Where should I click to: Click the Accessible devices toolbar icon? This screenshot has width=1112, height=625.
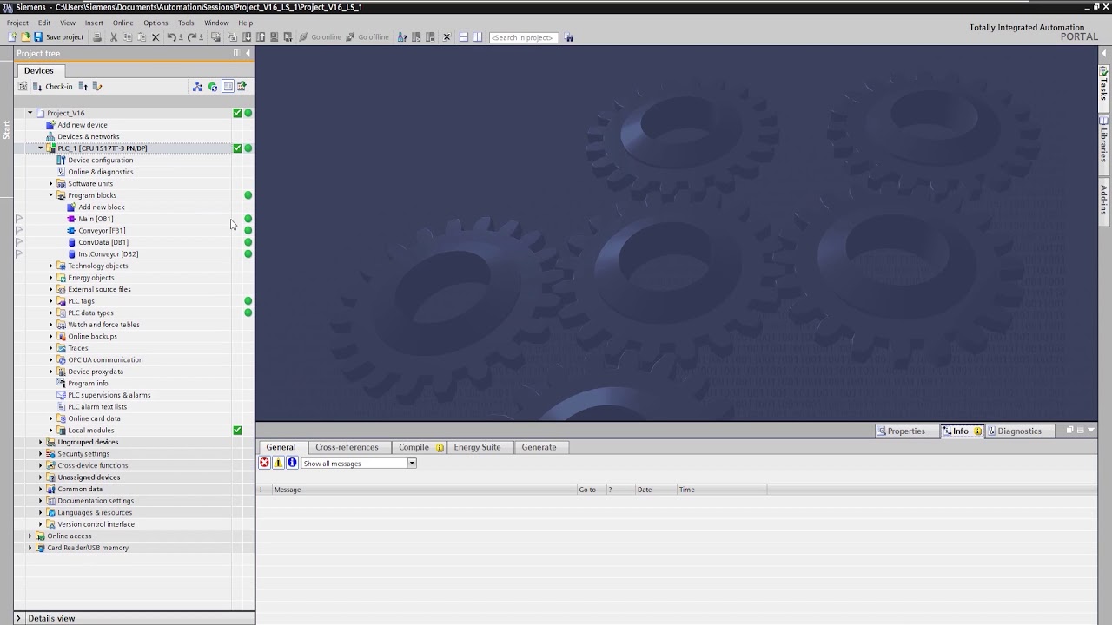402,37
